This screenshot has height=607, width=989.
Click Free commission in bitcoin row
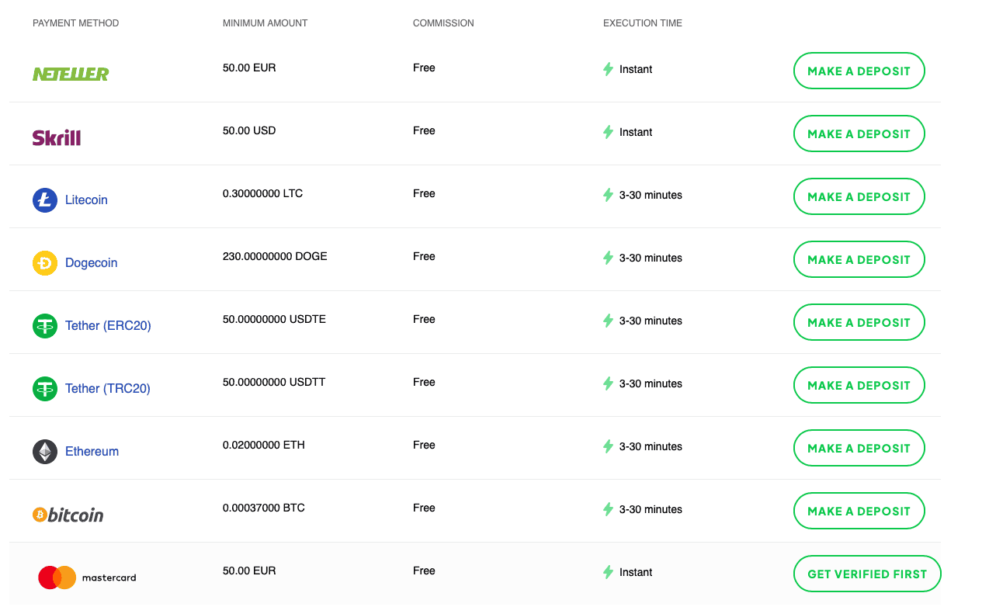point(424,508)
